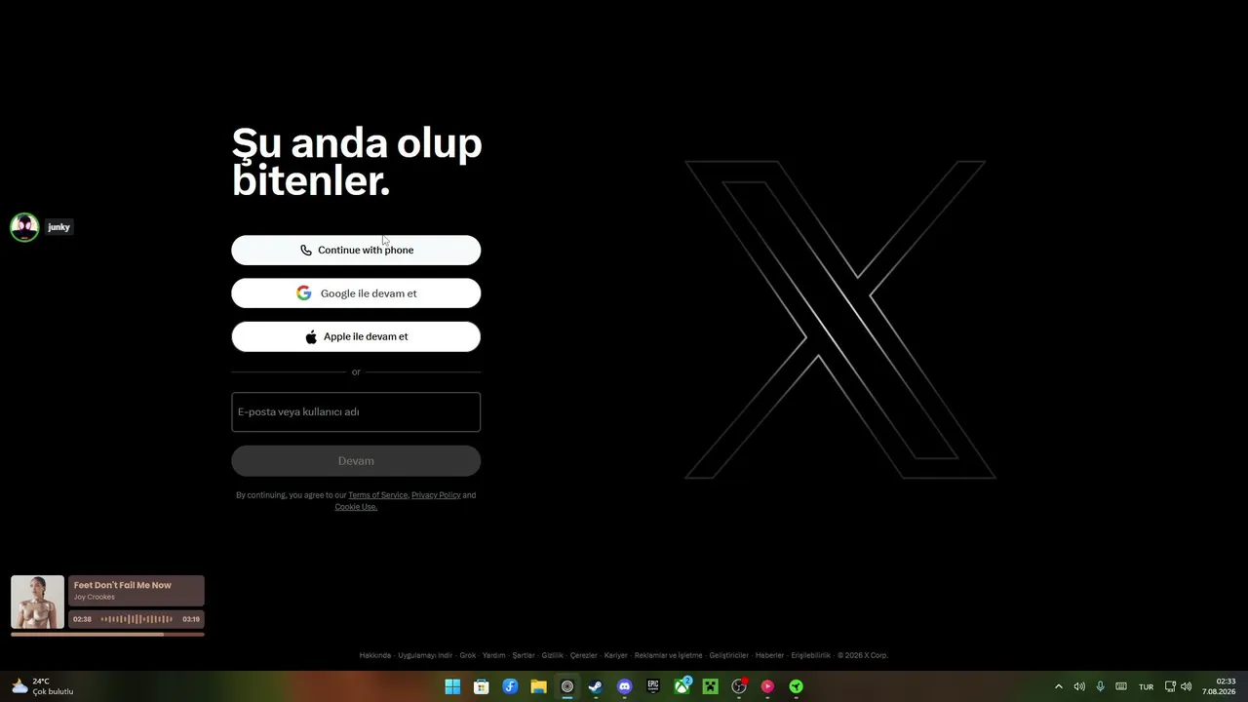This screenshot has width=1248, height=702.
Task: Launch Epic Games from the taskbar
Action: point(653,686)
